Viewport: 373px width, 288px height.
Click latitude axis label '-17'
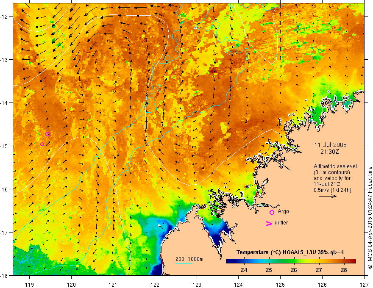(x=5, y=233)
